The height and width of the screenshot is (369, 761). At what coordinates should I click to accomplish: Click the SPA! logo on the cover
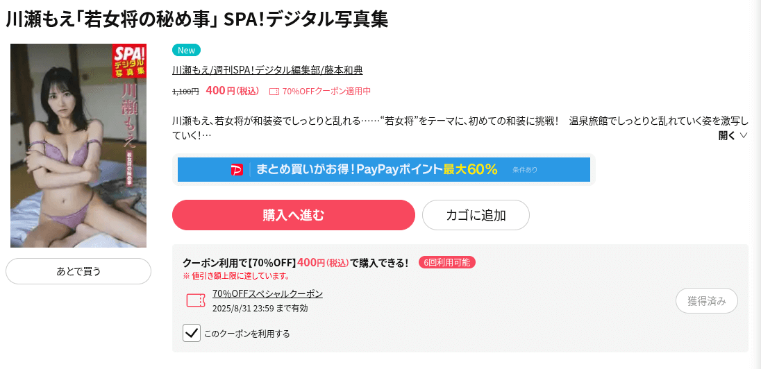[129, 60]
